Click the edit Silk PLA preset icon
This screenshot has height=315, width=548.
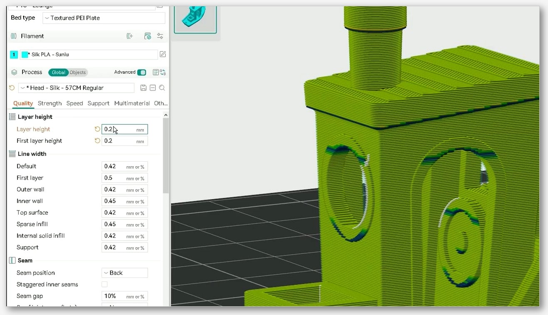[x=163, y=54]
